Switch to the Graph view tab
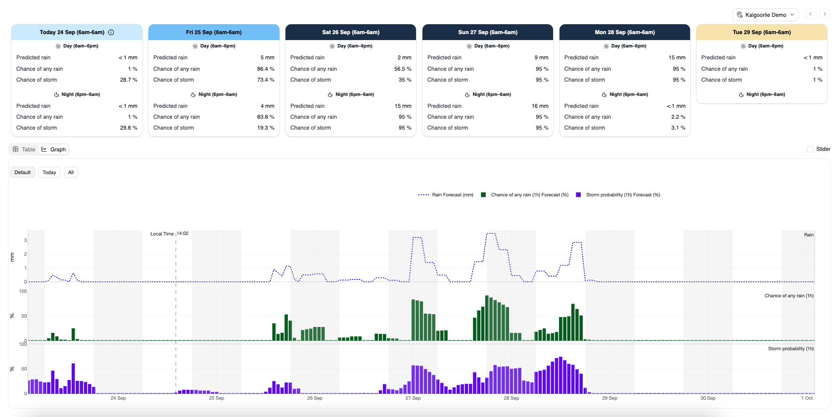This screenshot has height=417, width=840. click(x=53, y=149)
